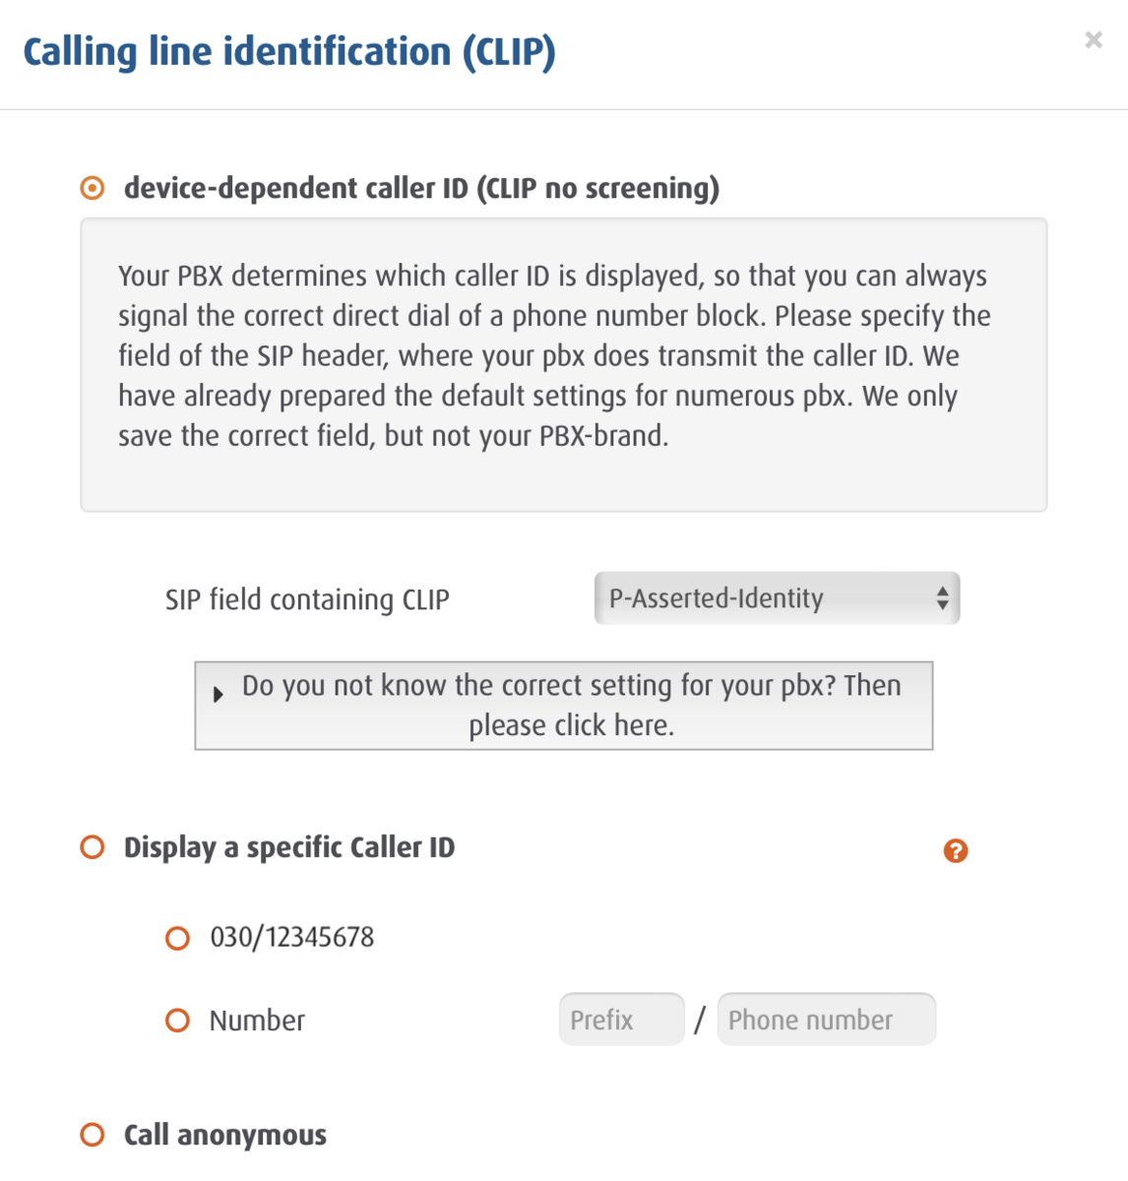Viewport: 1128px width, 1181px height.
Task: Close the CLIP dialog with the X
Action: [1093, 40]
